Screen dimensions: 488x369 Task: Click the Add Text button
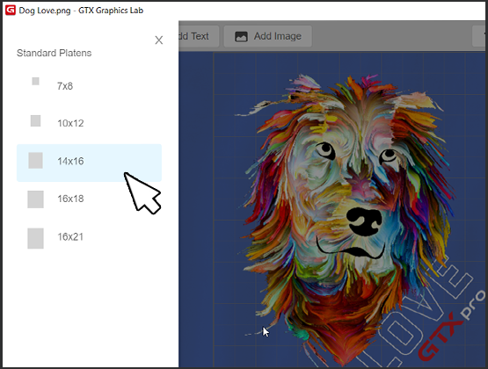(199, 36)
